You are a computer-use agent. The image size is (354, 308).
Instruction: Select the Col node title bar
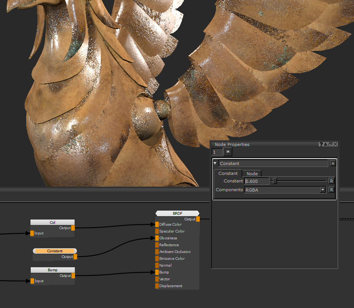click(x=52, y=222)
